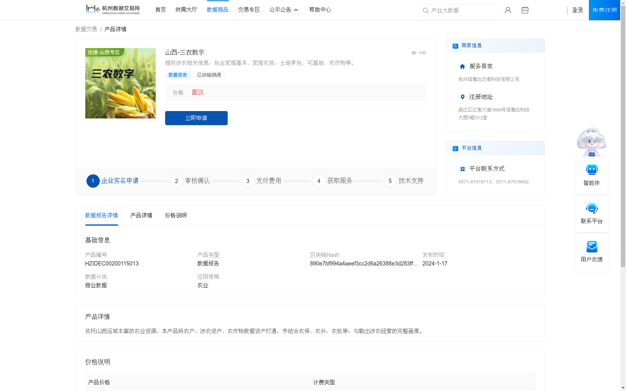Open the 智能体 robot assistant icon
Screen dimensions: 626x391
[592, 170]
